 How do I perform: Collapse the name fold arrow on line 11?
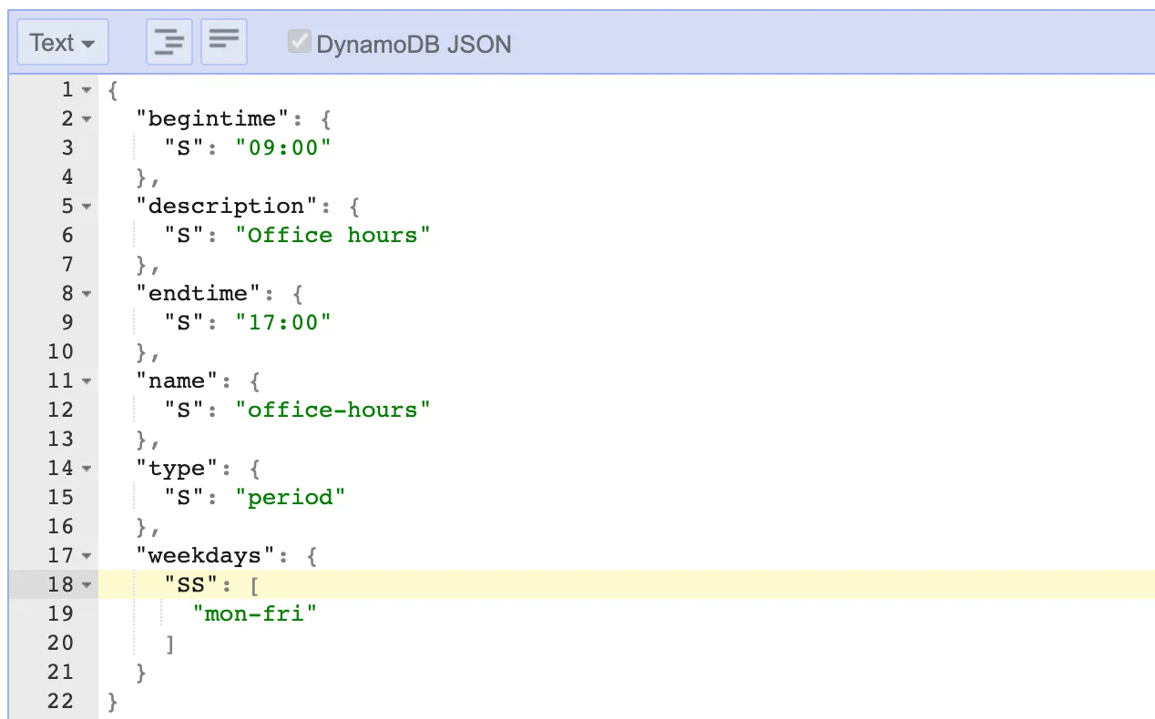click(x=87, y=381)
